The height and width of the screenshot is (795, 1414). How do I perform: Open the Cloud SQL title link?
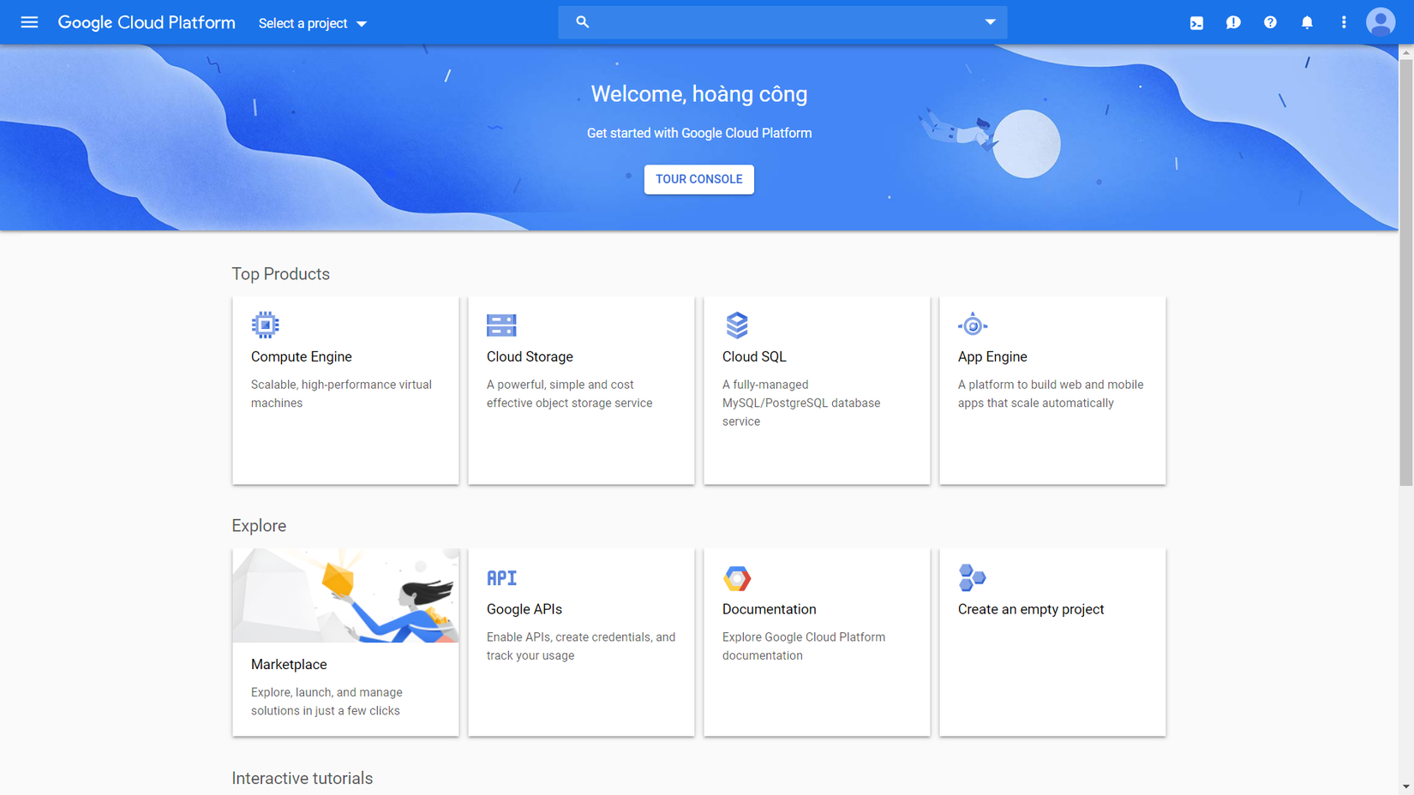[x=754, y=356]
